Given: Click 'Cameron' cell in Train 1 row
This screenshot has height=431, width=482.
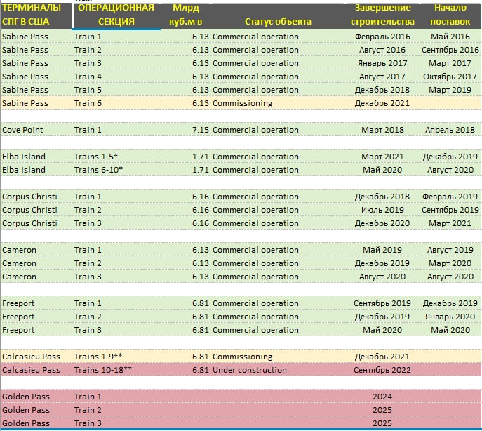Looking at the screenshot, I should pos(19,250).
